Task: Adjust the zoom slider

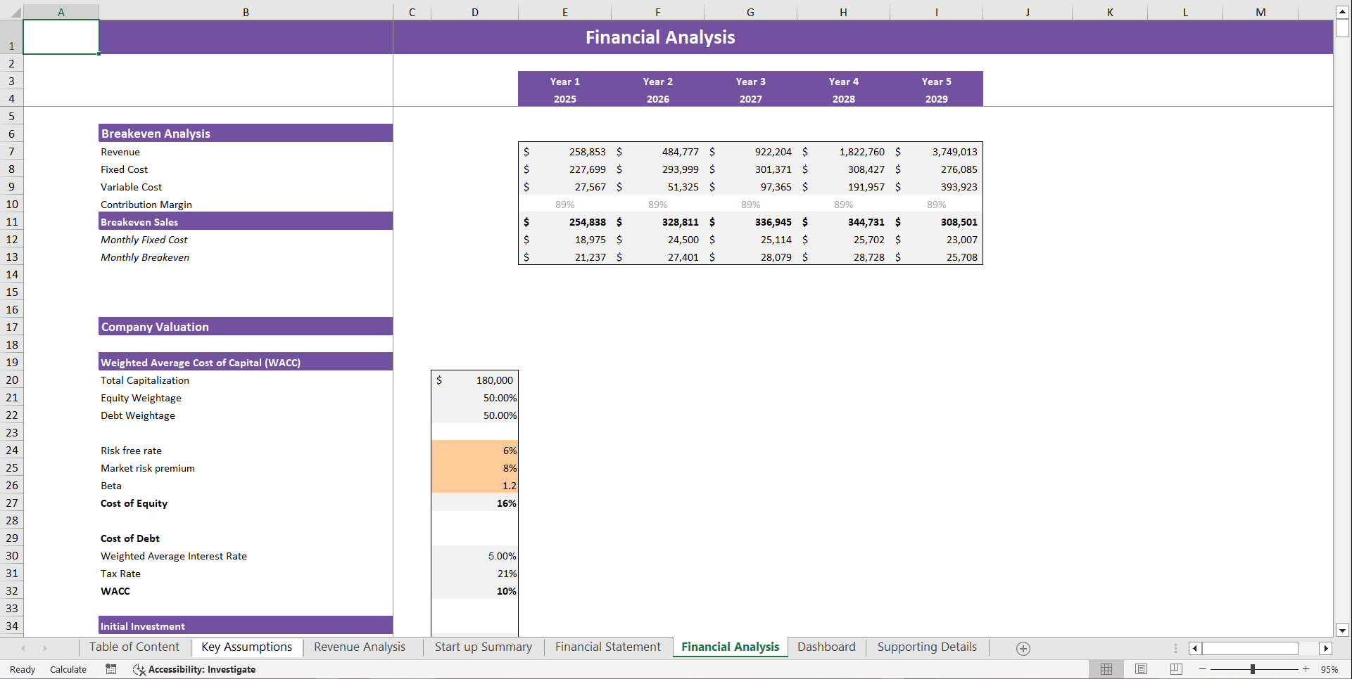Action: tap(1253, 669)
